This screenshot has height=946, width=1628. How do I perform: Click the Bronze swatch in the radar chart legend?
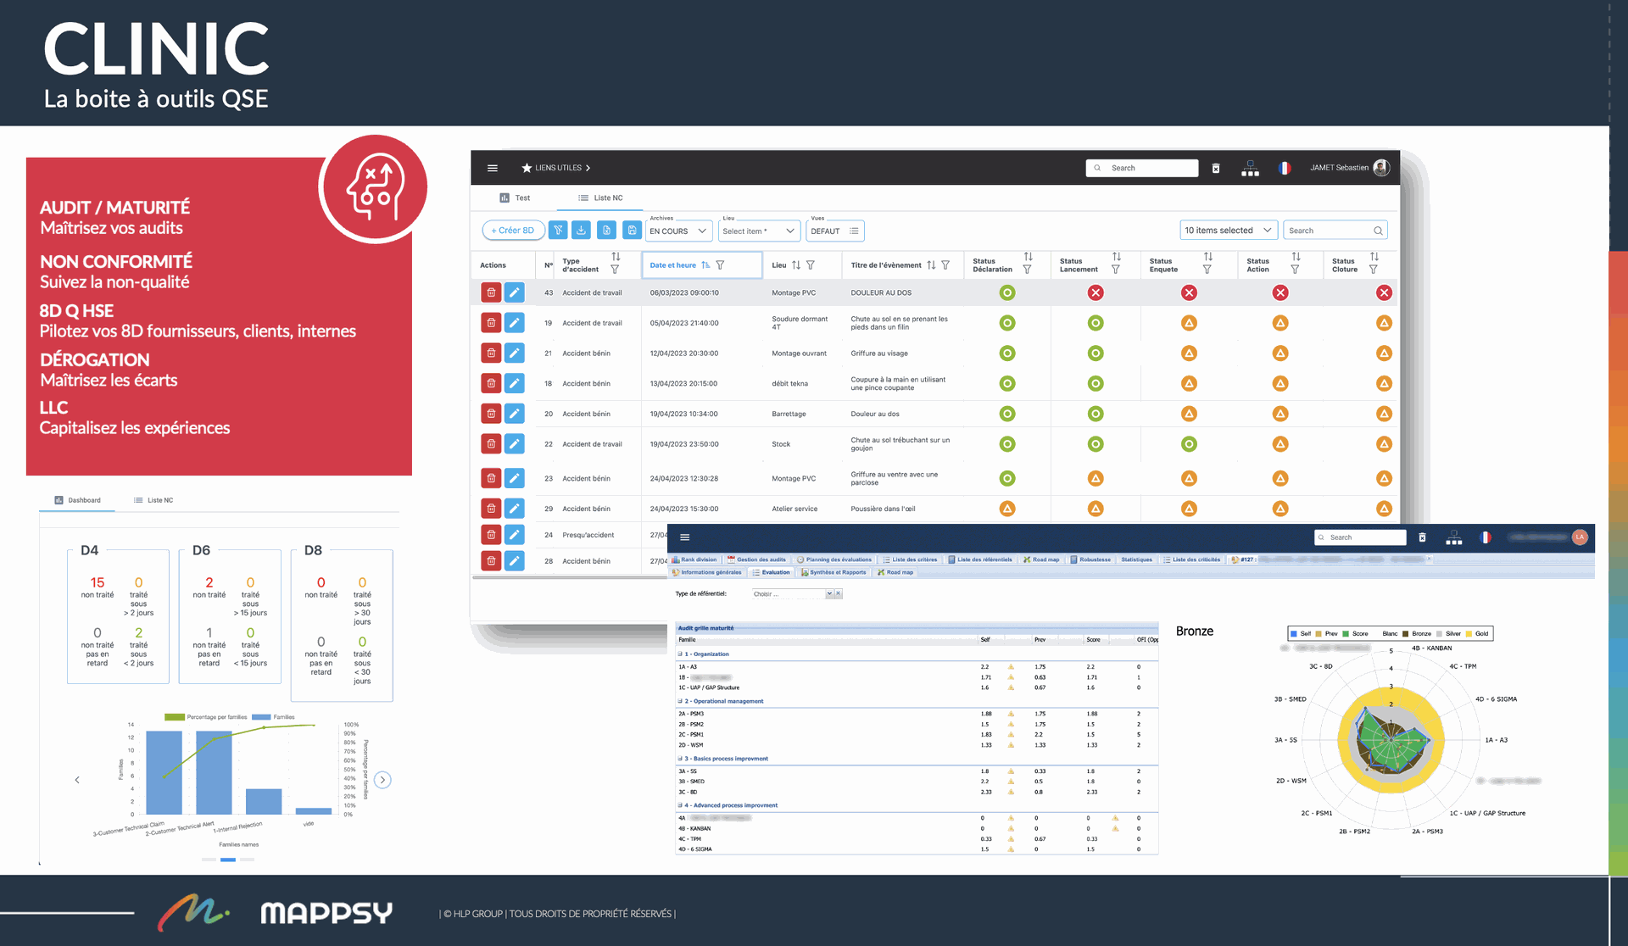pyautogui.click(x=1405, y=633)
